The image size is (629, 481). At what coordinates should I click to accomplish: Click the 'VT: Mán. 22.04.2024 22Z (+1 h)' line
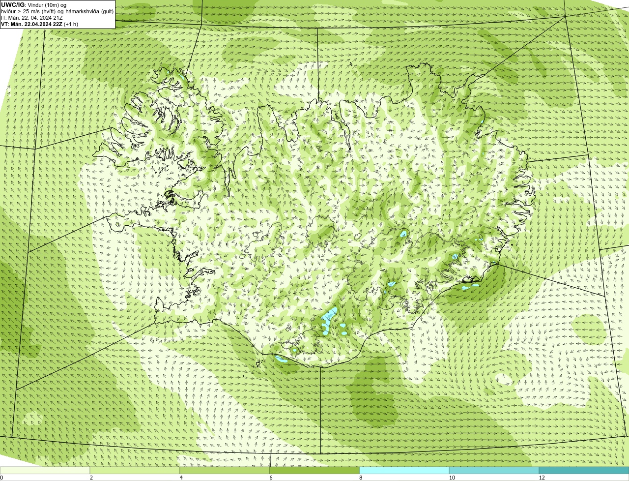coord(39,24)
